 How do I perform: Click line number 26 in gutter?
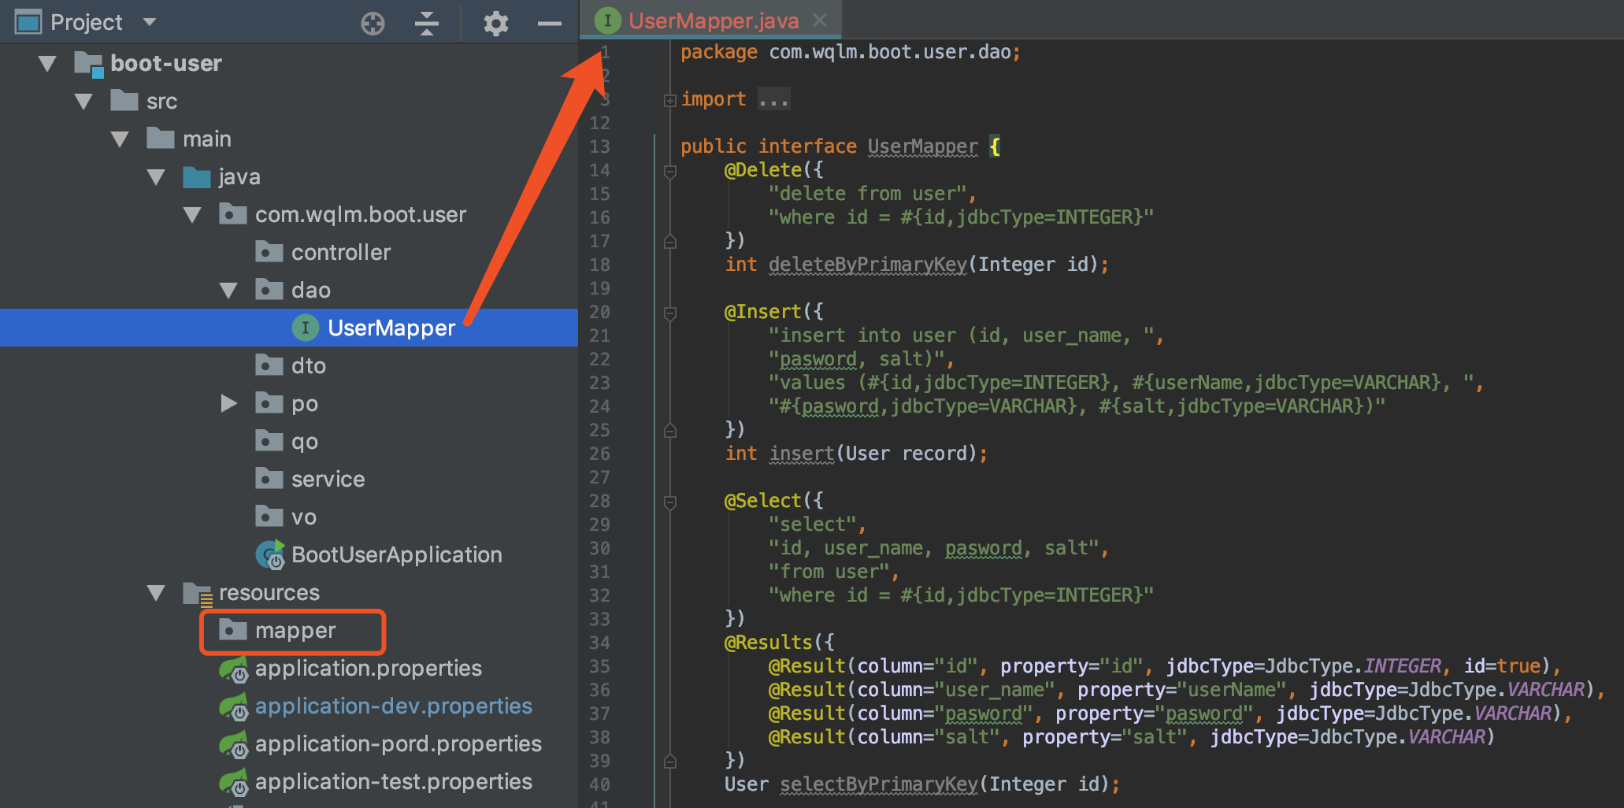click(x=599, y=454)
